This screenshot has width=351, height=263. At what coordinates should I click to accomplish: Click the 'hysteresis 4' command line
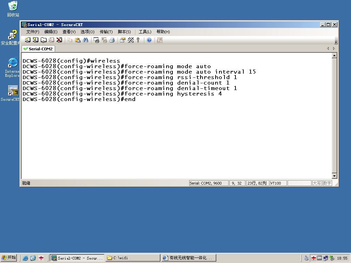pyautogui.click(x=122, y=94)
